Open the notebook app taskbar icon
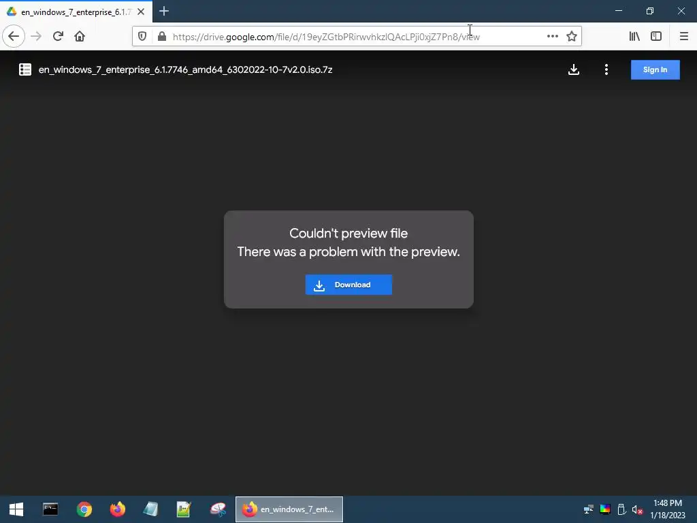 click(x=150, y=509)
